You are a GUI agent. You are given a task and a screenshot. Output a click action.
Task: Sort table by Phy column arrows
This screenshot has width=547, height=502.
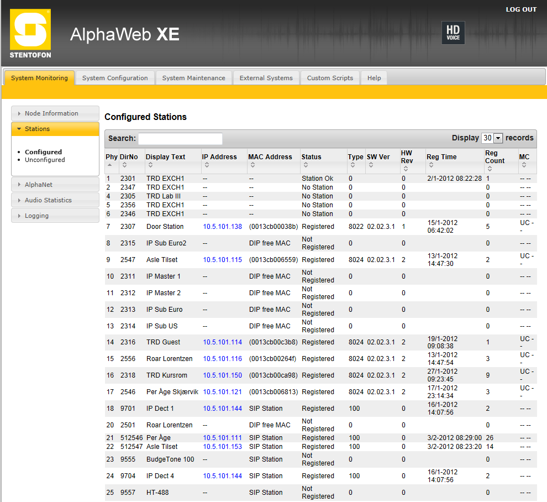(109, 165)
